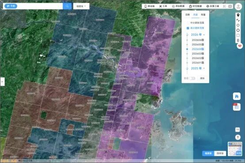
Task: Select the rectangle drawing tool
Action: [x=238, y=35]
